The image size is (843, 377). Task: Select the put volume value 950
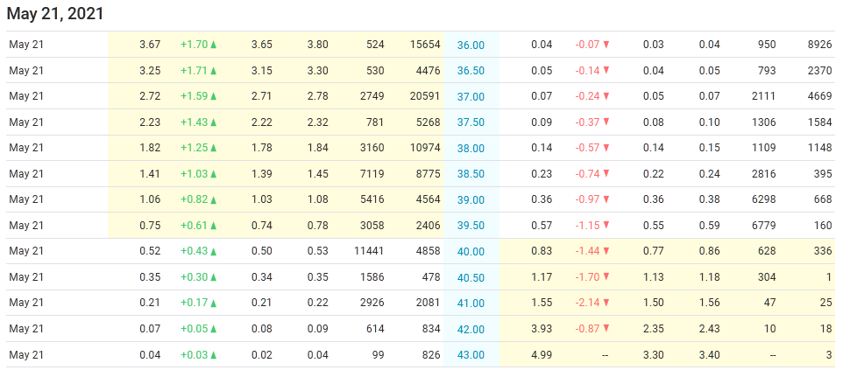(766, 45)
